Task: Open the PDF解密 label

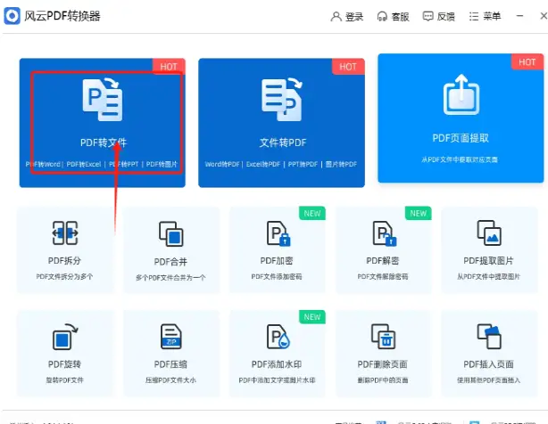Action: click(383, 261)
